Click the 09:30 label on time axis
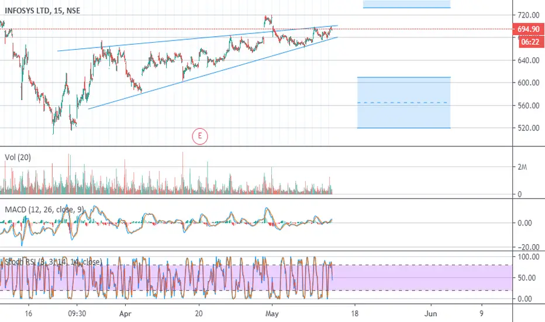545x322 pixels. coord(77,314)
